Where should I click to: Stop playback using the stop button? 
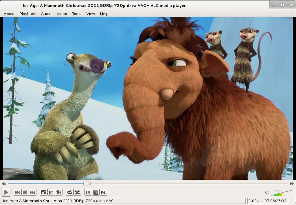click(x=25, y=192)
